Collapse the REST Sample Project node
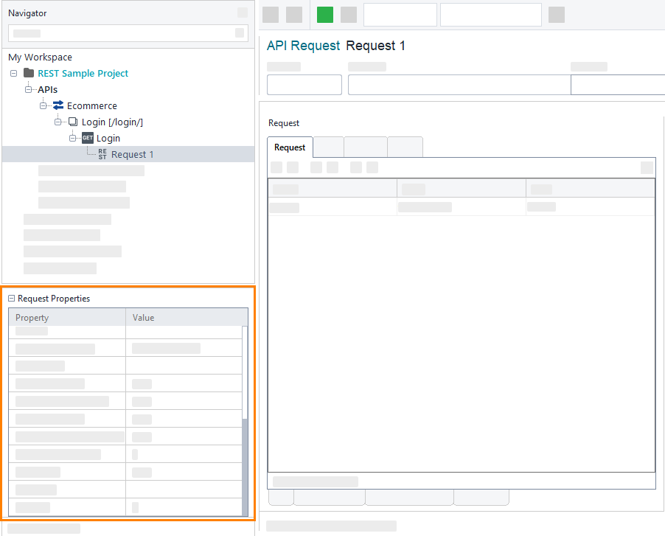Image resolution: width=665 pixels, height=536 pixels. 13,73
